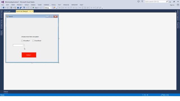The height and width of the screenshot is (101, 180).
Task: Click the account avatar icon
Action: coord(178,5)
